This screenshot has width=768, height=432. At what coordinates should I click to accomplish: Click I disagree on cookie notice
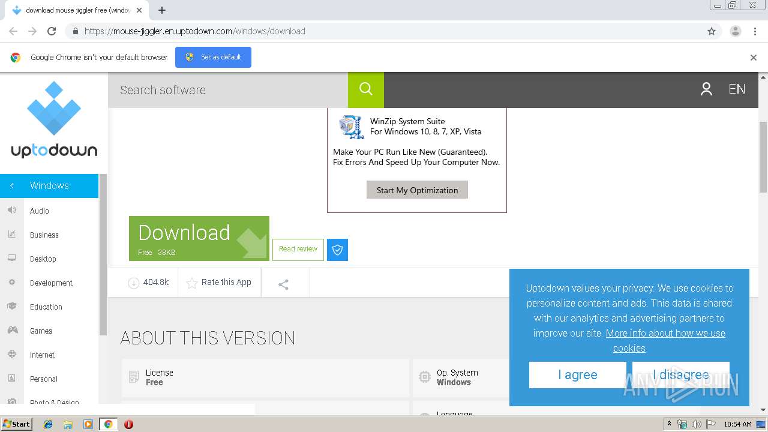click(681, 375)
